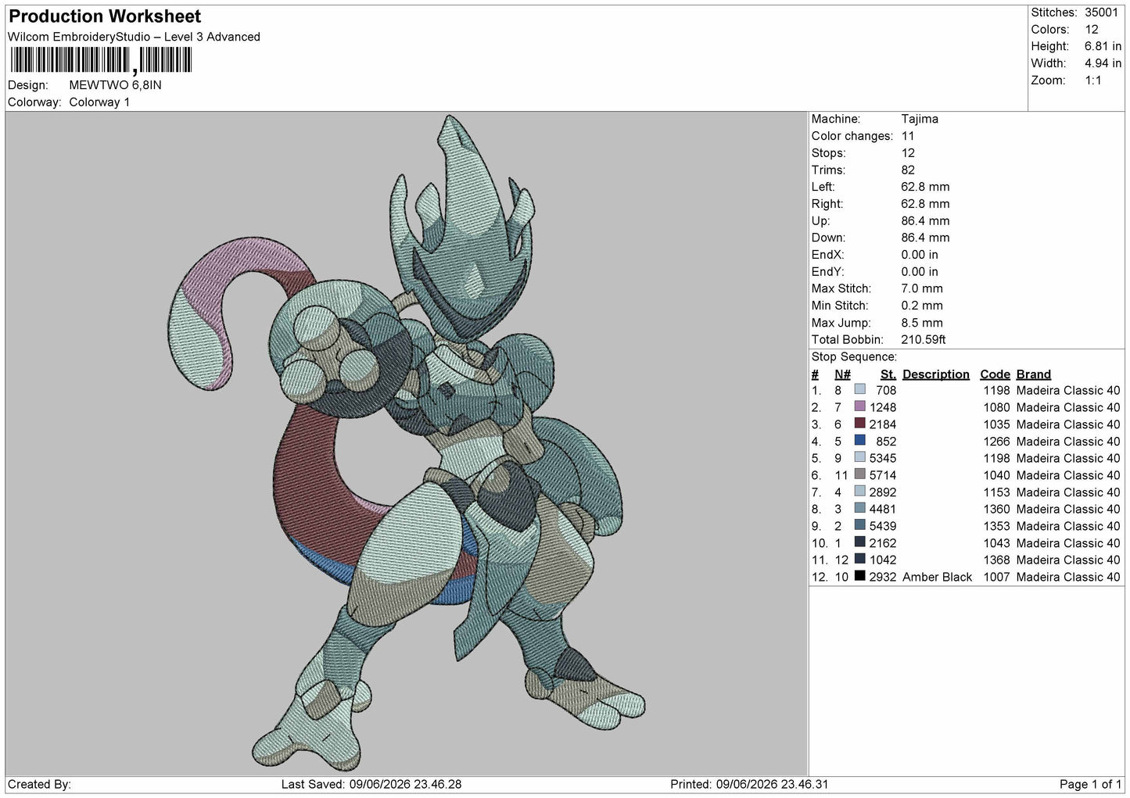Click the Zoom value 1:1
The height and width of the screenshot is (798, 1130).
(x=1092, y=81)
